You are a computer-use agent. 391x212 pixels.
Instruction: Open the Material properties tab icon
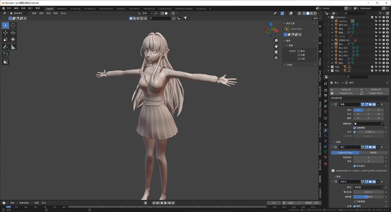coord(326,157)
